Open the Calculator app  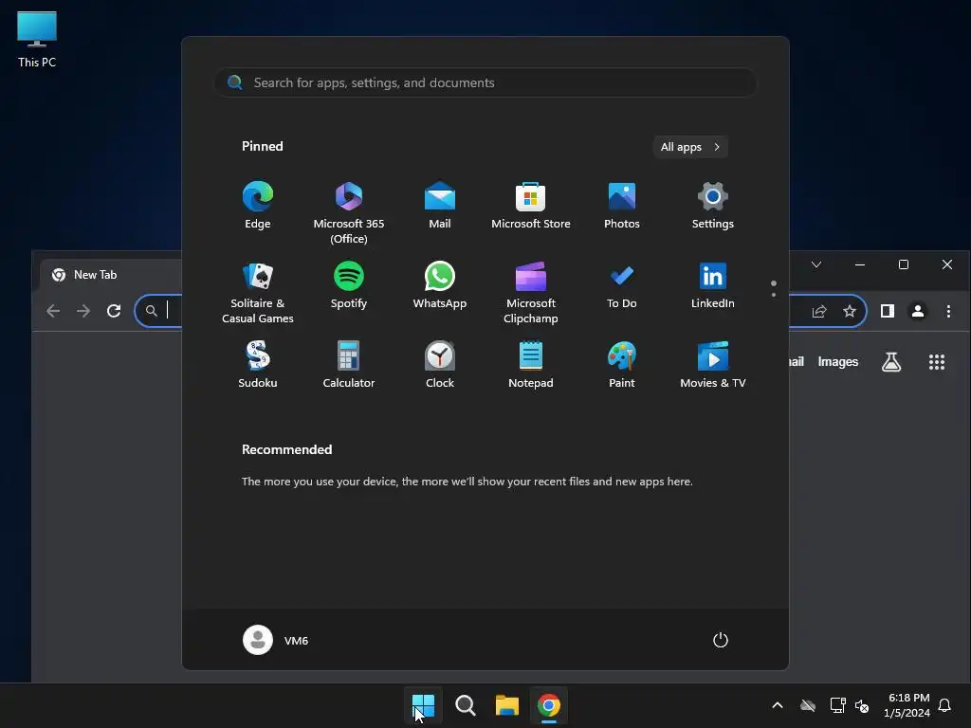tap(349, 365)
